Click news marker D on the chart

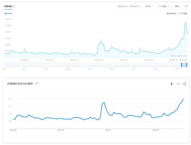click(x=101, y=41)
